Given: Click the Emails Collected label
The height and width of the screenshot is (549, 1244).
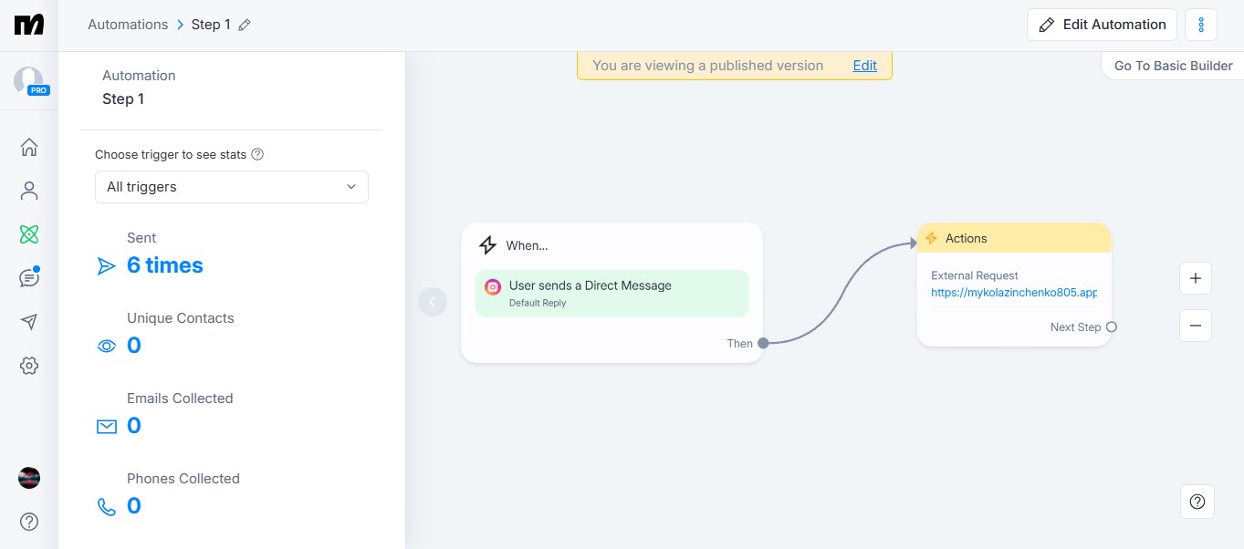Looking at the screenshot, I should pyautogui.click(x=180, y=399).
